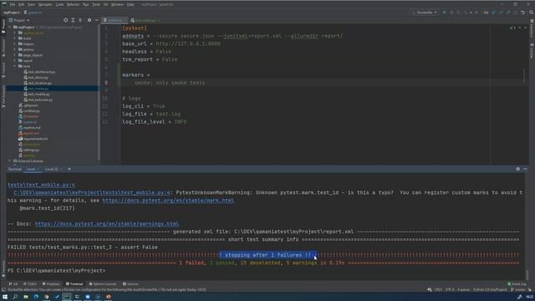Image resolution: width=535 pixels, height=301 pixels.
Task: Open the Tools menu
Action: (96, 4)
